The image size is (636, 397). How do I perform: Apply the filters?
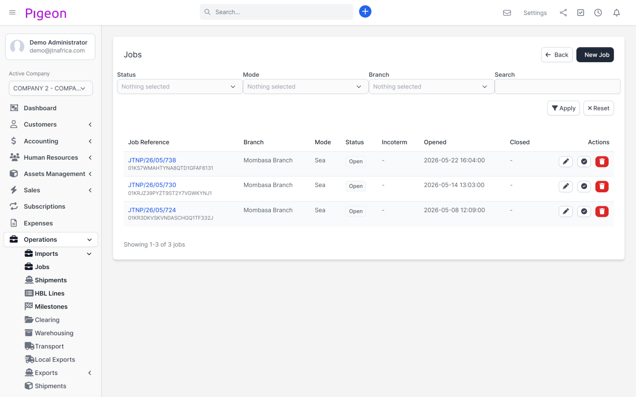(563, 108)
